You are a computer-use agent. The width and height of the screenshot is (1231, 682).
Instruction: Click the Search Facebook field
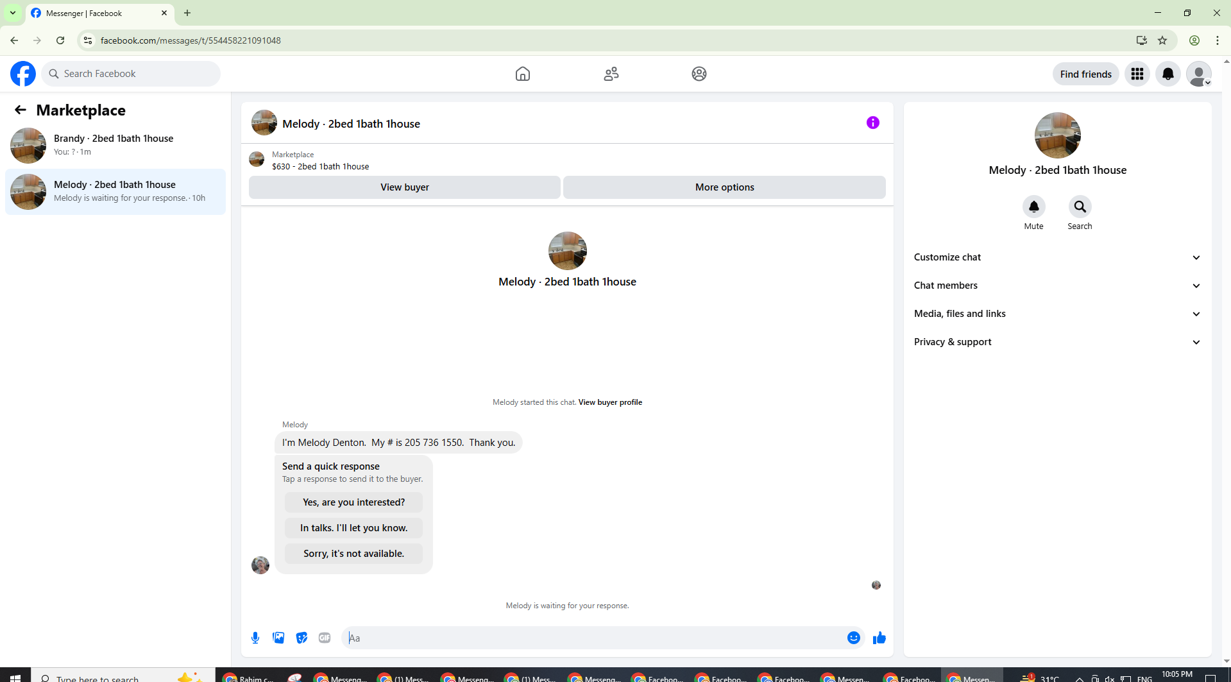pos(132,74)
